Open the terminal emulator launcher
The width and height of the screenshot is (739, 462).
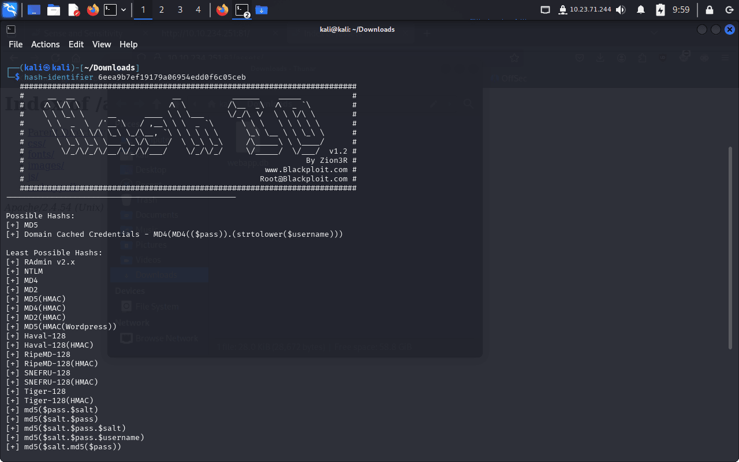(x=110, y=10)
